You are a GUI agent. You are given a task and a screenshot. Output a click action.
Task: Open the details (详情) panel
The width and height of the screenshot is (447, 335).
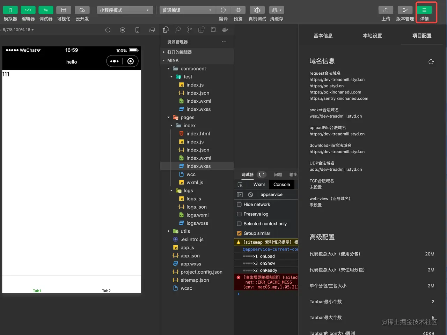click(x=424, y=10)
